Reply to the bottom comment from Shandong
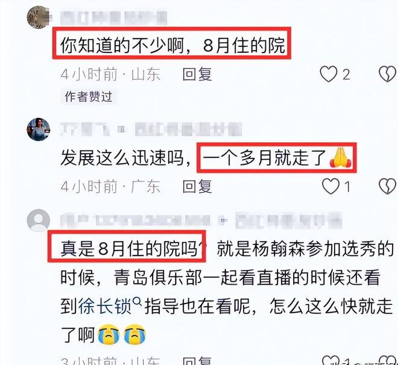Viewport: 398px width, 365px height. click(x=197, y=360)
